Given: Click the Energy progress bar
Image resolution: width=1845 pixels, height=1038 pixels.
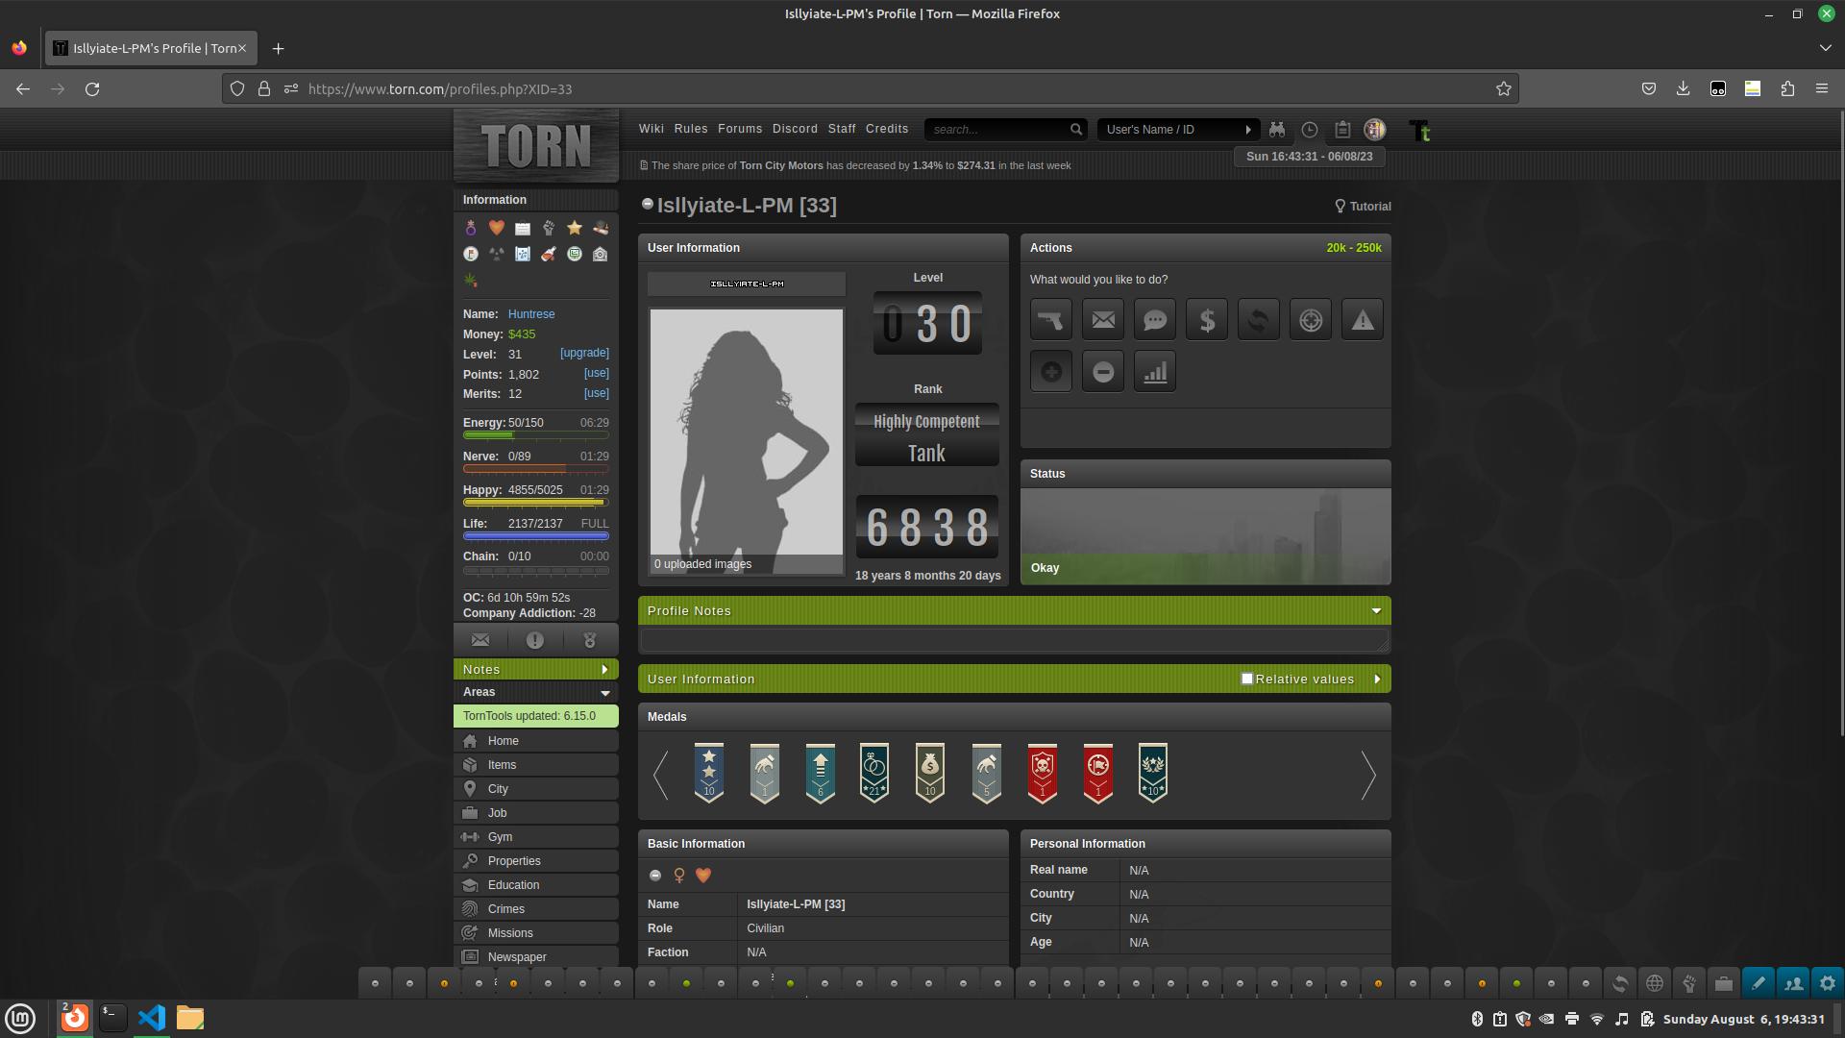Looking at the screenshot, I should (534, 434).
